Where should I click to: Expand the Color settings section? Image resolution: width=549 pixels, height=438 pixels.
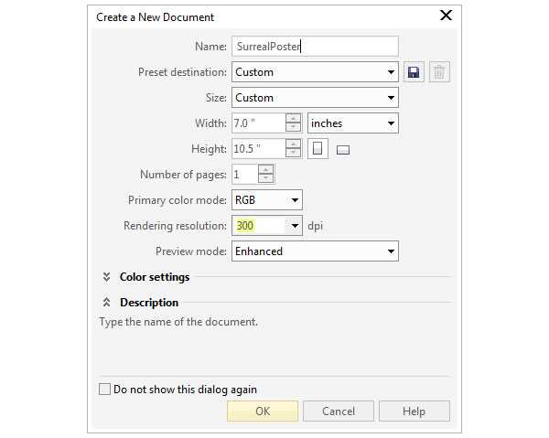[x=106, y=277]
